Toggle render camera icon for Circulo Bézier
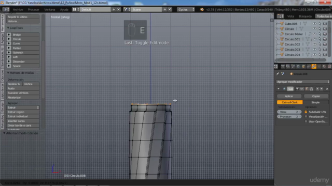 point(325,34)
